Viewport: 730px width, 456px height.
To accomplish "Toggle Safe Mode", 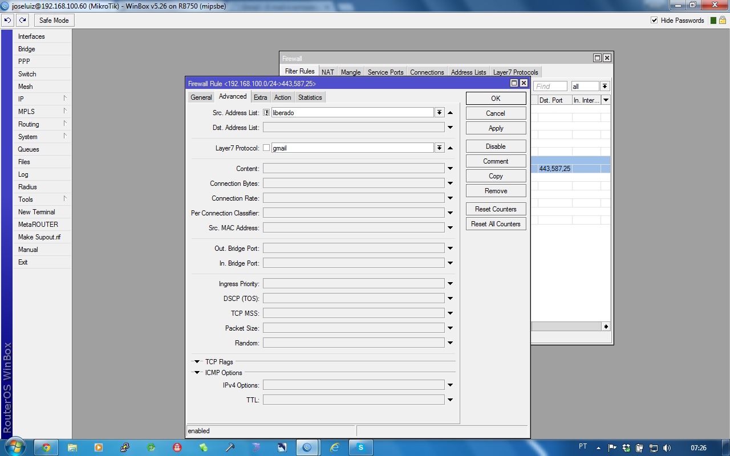I will coord(54,21).
